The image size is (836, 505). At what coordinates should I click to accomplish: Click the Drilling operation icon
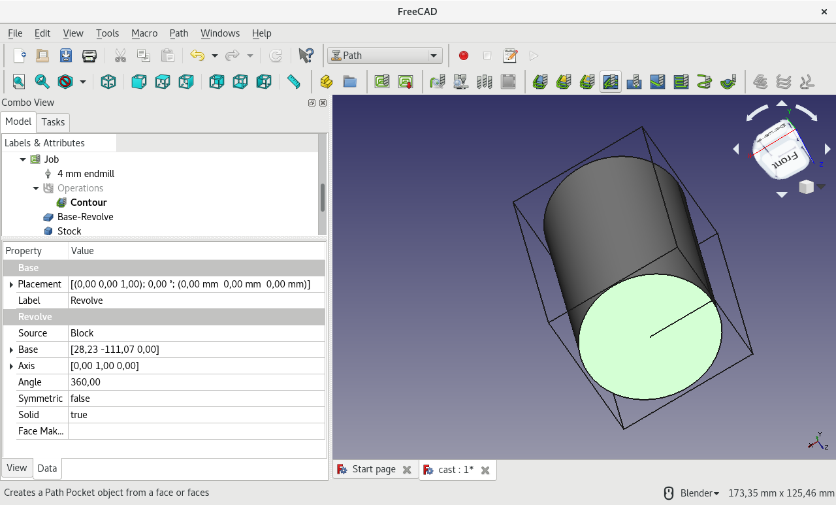coord(634,82)
